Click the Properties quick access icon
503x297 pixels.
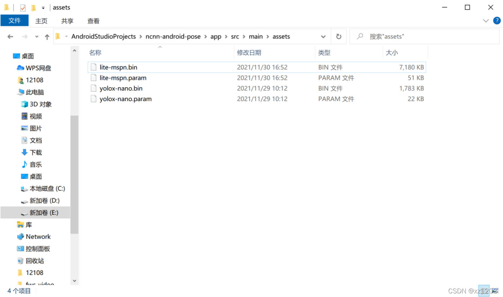tap(23, 8)
